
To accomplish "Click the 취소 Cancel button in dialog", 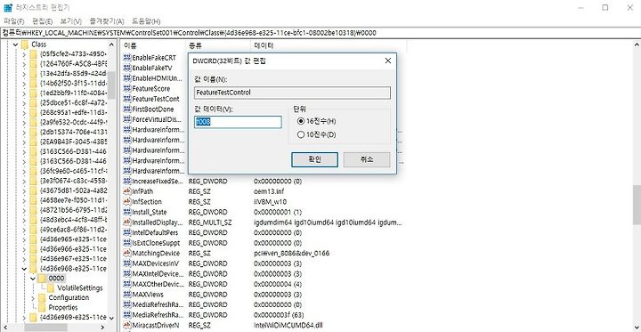I will point(367,159).
